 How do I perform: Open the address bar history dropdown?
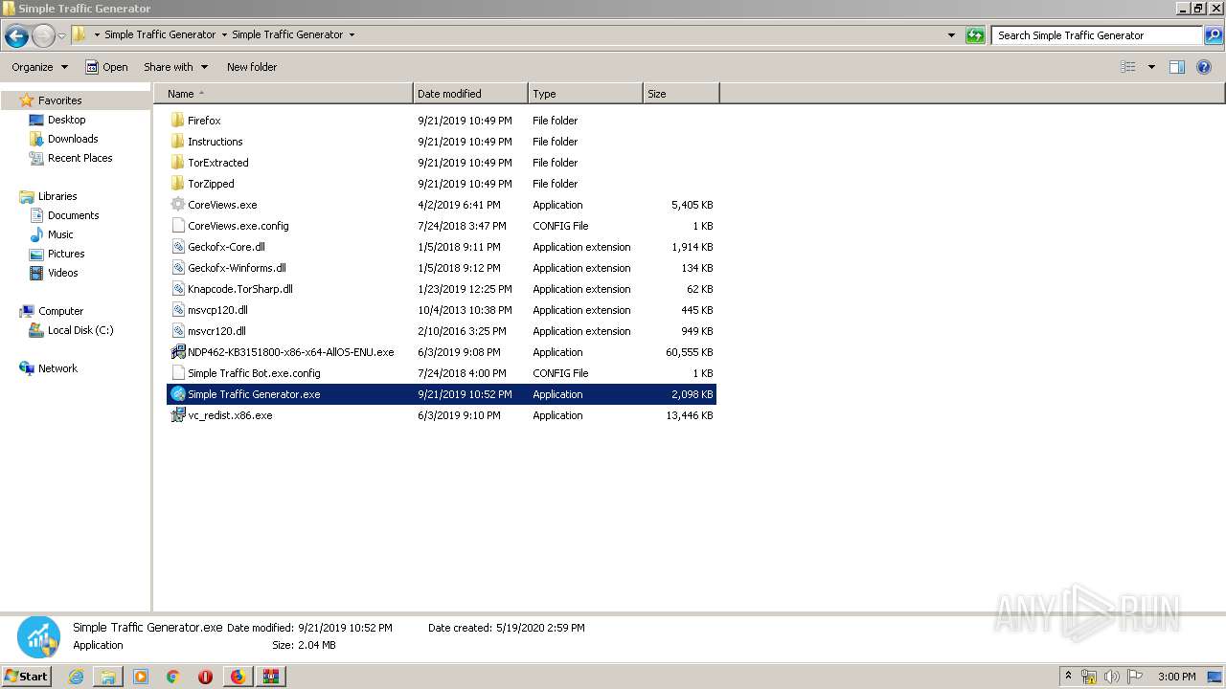point(951,35)
